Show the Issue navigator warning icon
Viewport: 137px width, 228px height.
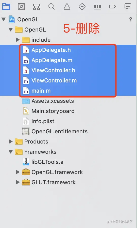[67, 7]
